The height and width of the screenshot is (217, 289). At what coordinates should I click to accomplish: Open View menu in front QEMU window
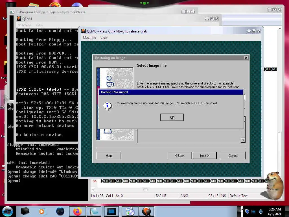click(104, 38)
